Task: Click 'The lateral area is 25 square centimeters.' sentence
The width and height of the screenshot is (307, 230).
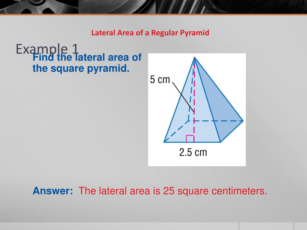Action: point(173,191)
